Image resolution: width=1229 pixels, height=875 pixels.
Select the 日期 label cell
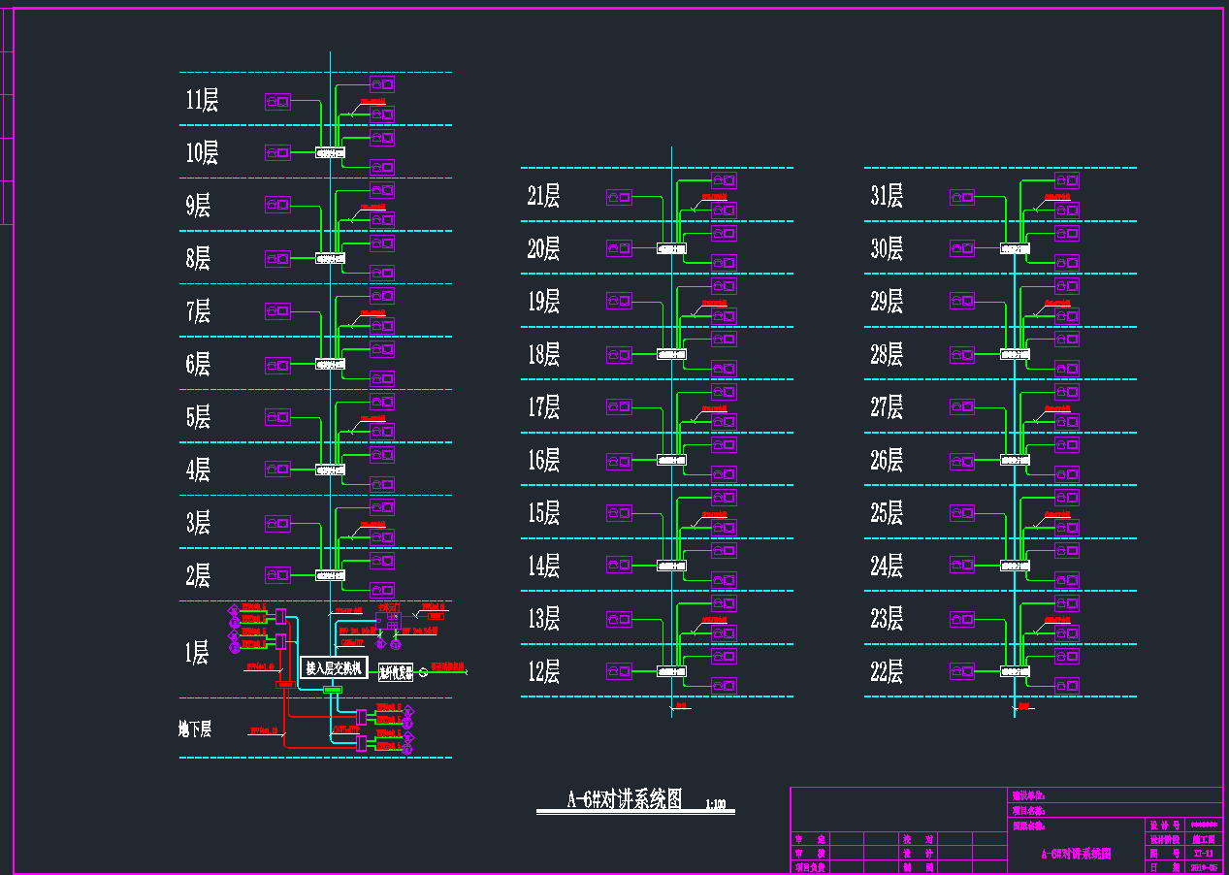[1165, 867]
